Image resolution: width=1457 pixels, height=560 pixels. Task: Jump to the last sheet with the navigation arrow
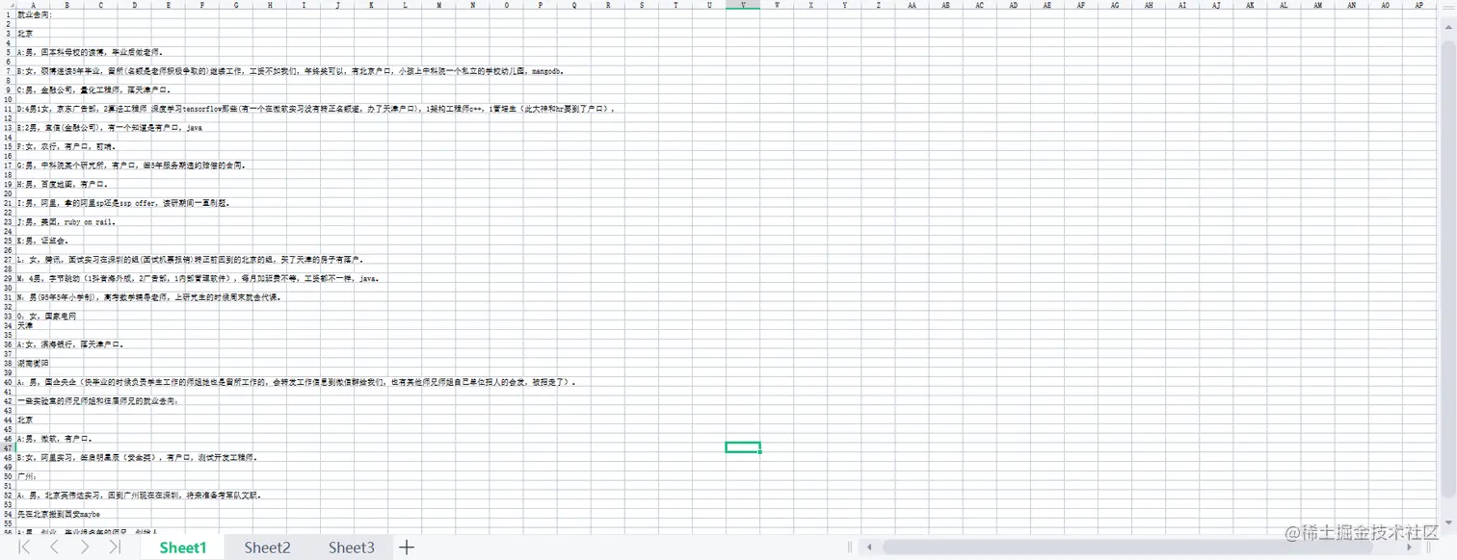coord(115,547)
